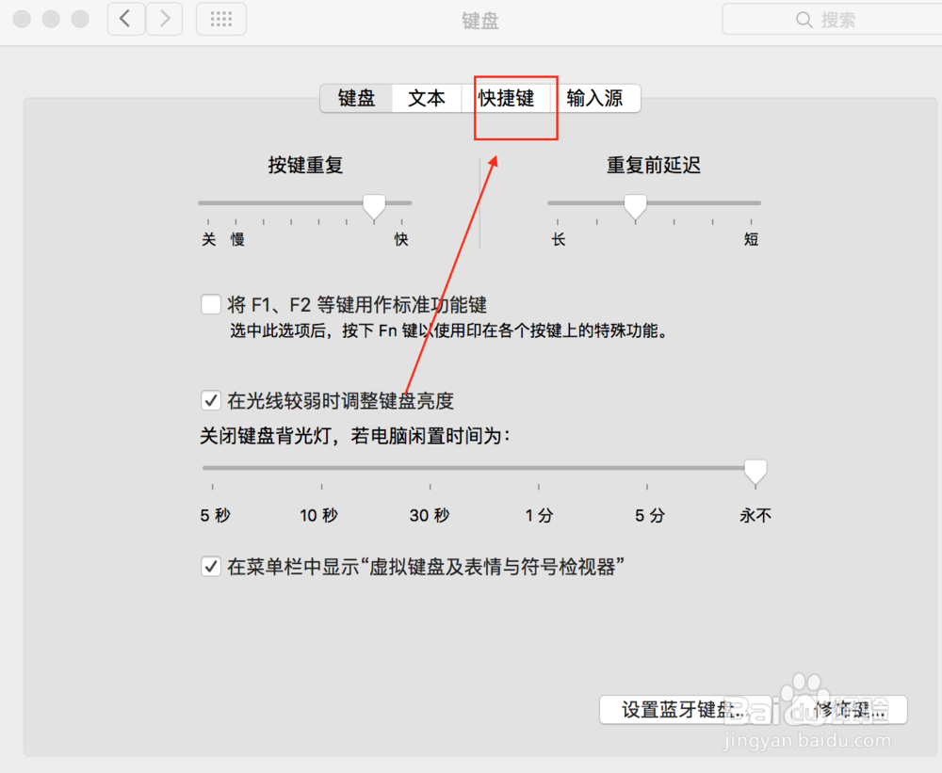Viewport: 942px width, 773px height.
Task: Set key repeat to 慢 position
Action: pyautogui.click(x=237, y=239)
